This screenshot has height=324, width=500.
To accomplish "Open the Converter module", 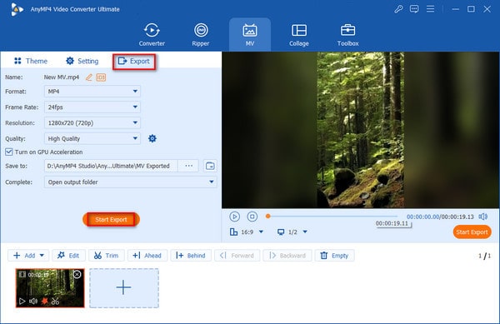I will tap(152, 35).
